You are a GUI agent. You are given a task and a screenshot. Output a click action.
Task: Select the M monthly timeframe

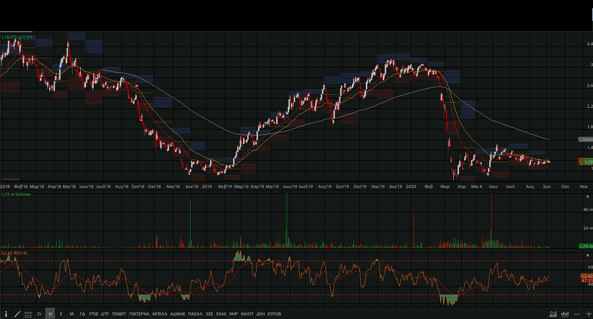pos(71,314)
